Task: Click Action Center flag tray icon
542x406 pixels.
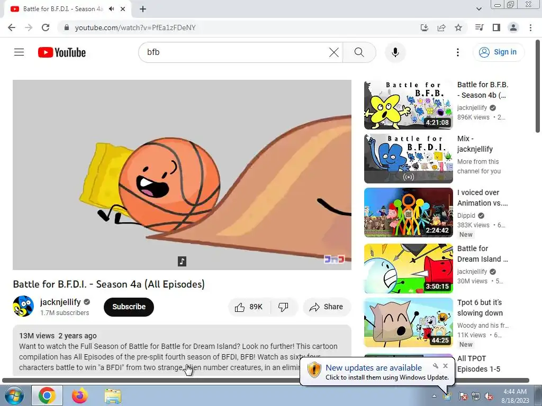Action: [x=463, y=396]
